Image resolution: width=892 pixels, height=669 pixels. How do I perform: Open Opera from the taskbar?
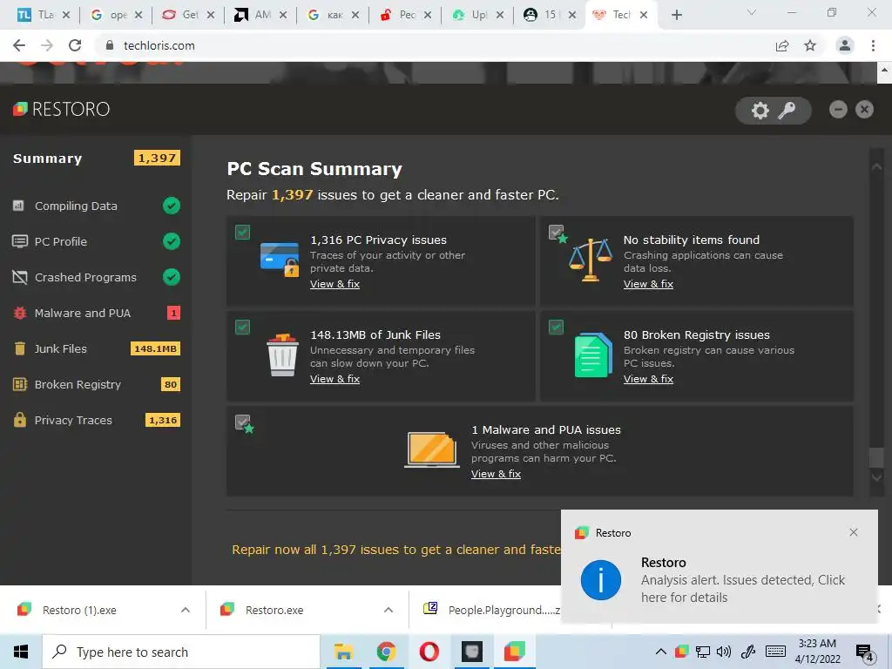coord(429,652)
